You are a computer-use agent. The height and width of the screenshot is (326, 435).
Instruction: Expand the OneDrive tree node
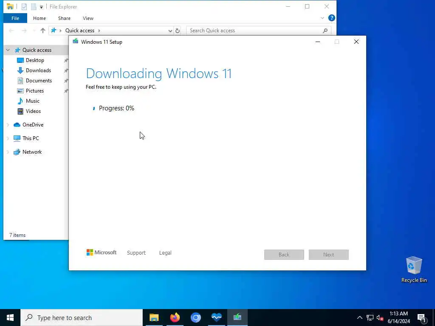tap(8, 125)
